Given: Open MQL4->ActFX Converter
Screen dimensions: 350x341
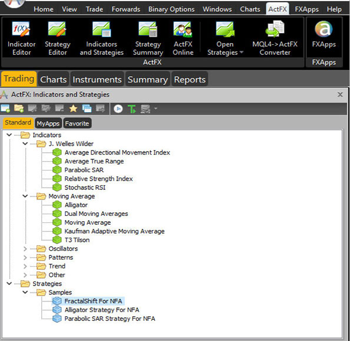Looking at the screenshot, I should [275, 38].
